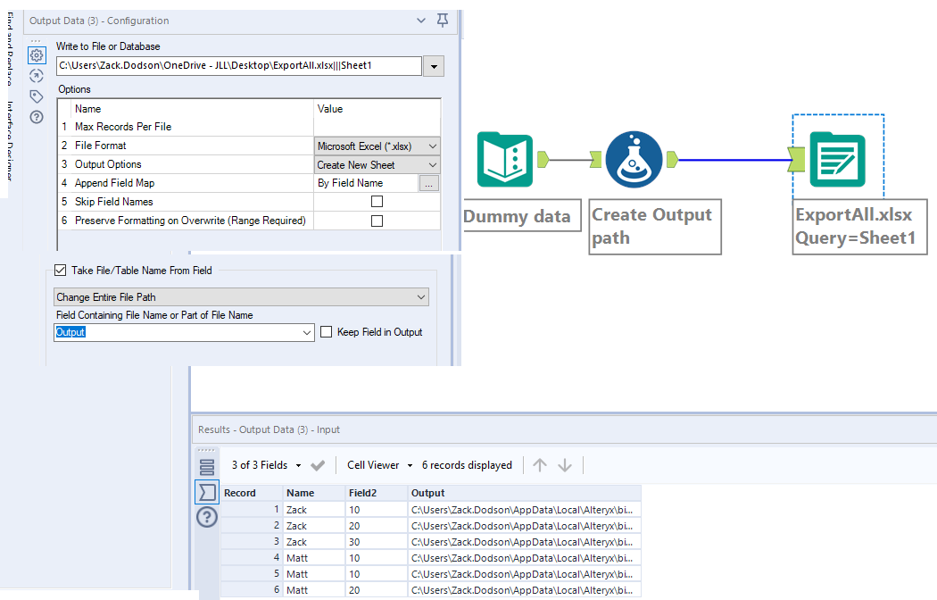Click the Write to File path field

237,66
